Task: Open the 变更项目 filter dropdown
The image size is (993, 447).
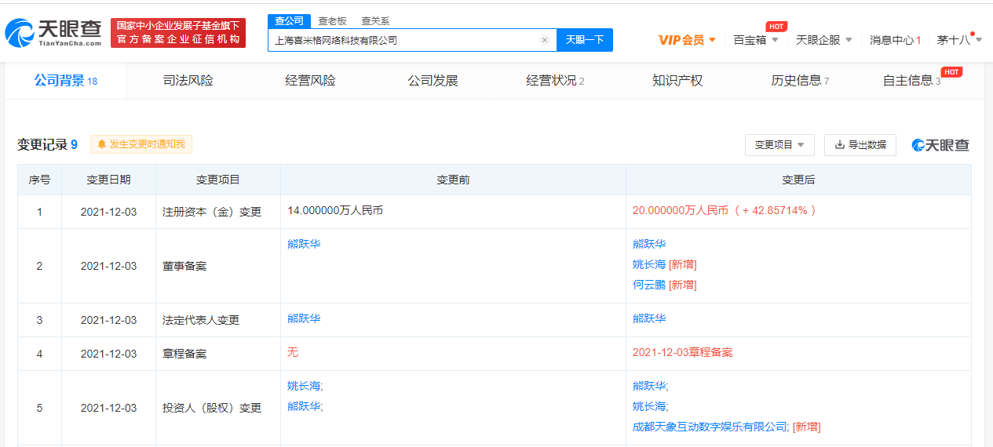Action: [779, 145]
